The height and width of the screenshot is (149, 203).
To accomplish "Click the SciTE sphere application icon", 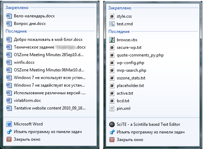I will click(x=112, y=124).
